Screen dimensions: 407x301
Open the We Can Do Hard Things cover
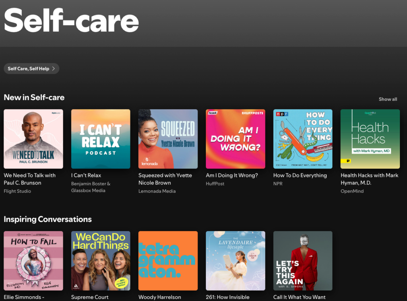(101, 261)
